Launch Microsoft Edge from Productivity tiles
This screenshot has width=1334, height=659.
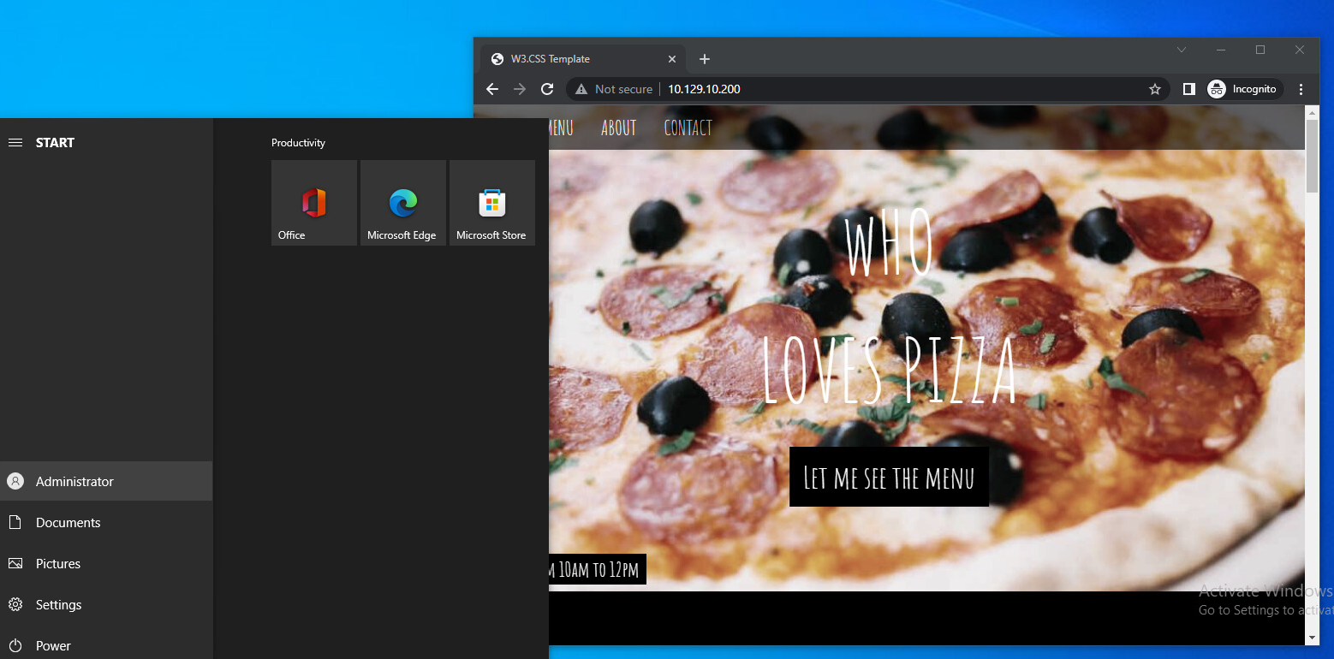coord(402,203)
